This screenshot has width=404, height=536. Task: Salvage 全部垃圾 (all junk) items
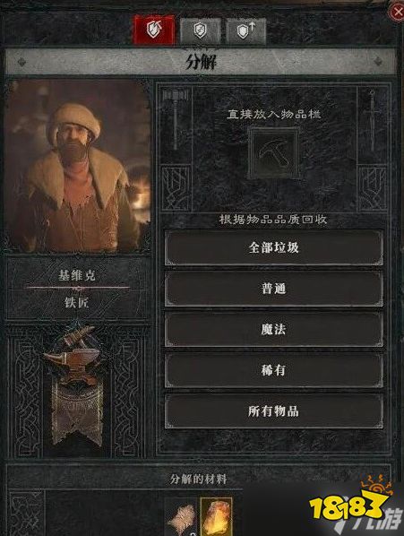click(x=273, y=247)
